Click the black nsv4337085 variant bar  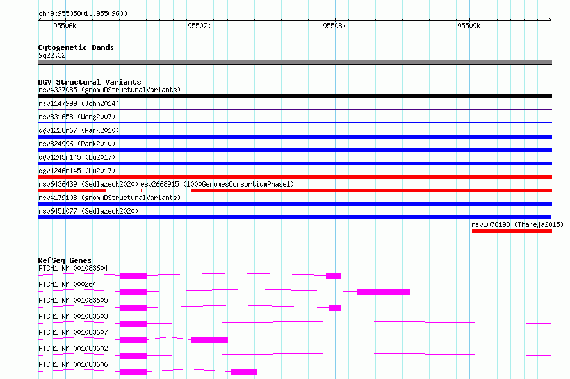[x=295, y=96]
